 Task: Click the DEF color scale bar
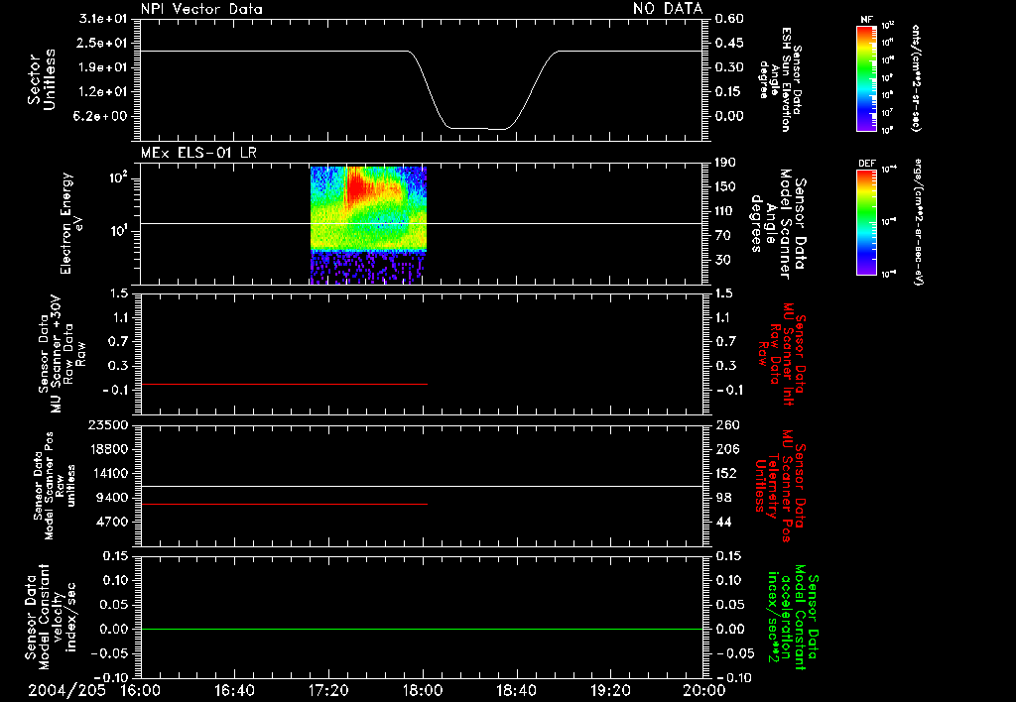866,221
